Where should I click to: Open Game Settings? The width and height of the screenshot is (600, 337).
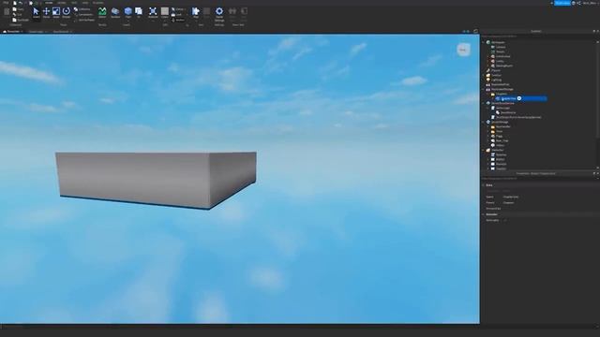[x=219, y=13]
